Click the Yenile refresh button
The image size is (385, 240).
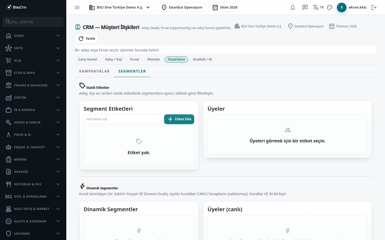point(86,39)
